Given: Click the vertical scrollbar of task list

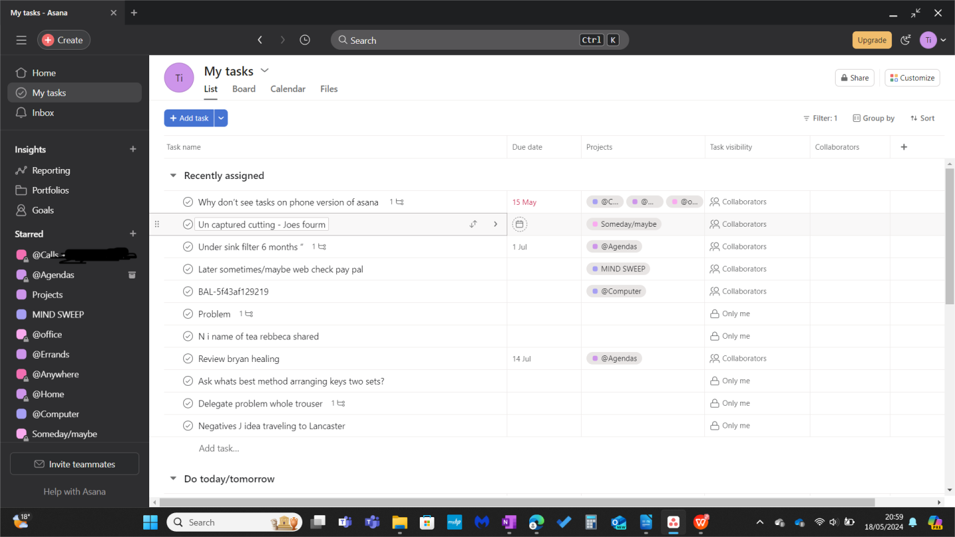Looking at the screenshot, I should click(949, 235).
